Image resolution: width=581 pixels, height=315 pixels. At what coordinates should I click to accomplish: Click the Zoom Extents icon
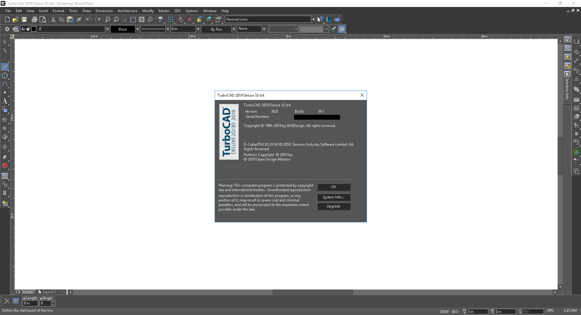133,19
